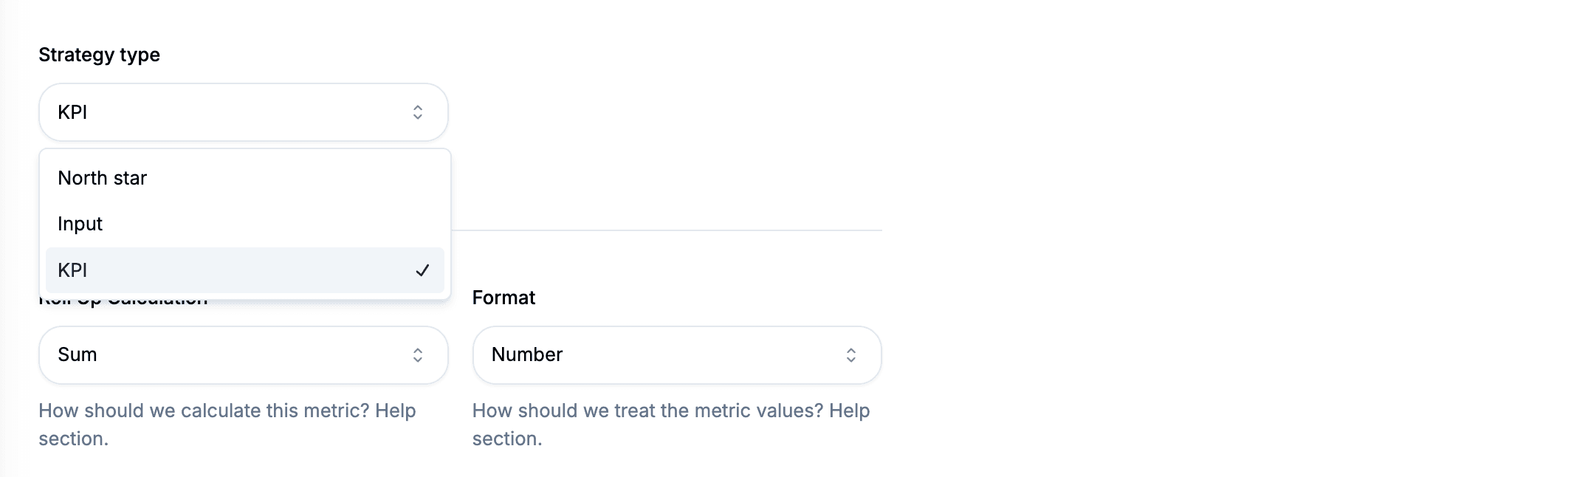
Task: Click the chevron icon in Strategy type field
Action: [417, 112]
